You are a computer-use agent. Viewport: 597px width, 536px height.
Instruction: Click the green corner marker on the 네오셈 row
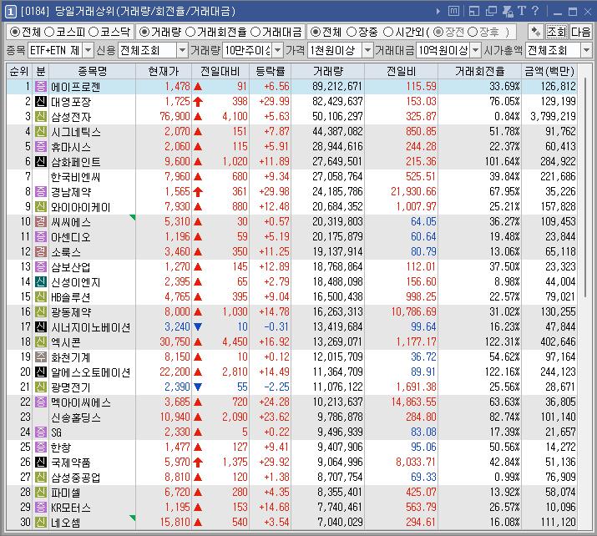pos(133,518)
